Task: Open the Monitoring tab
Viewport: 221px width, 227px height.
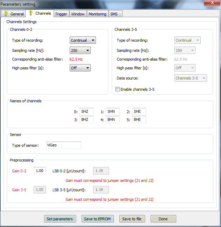Action: (x=98, y=14)
